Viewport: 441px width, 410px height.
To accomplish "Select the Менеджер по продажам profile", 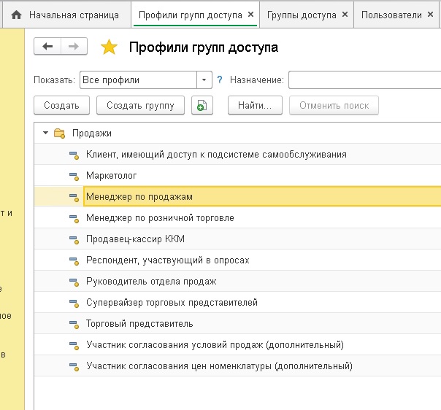I will [237, 196].
